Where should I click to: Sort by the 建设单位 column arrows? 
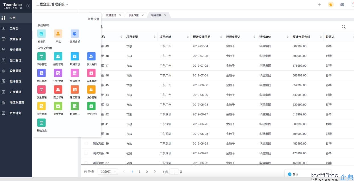(x=288, y=37)
